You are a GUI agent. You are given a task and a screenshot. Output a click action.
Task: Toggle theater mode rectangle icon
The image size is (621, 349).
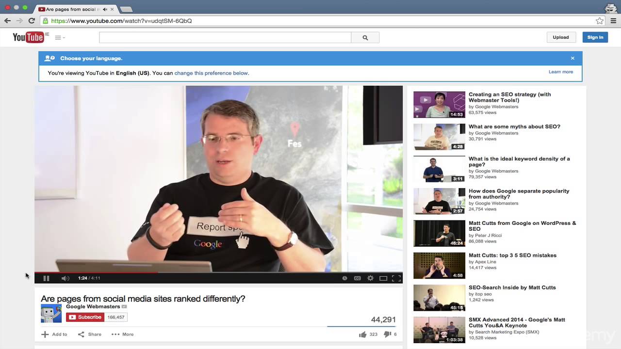click(x=383, y=278)
